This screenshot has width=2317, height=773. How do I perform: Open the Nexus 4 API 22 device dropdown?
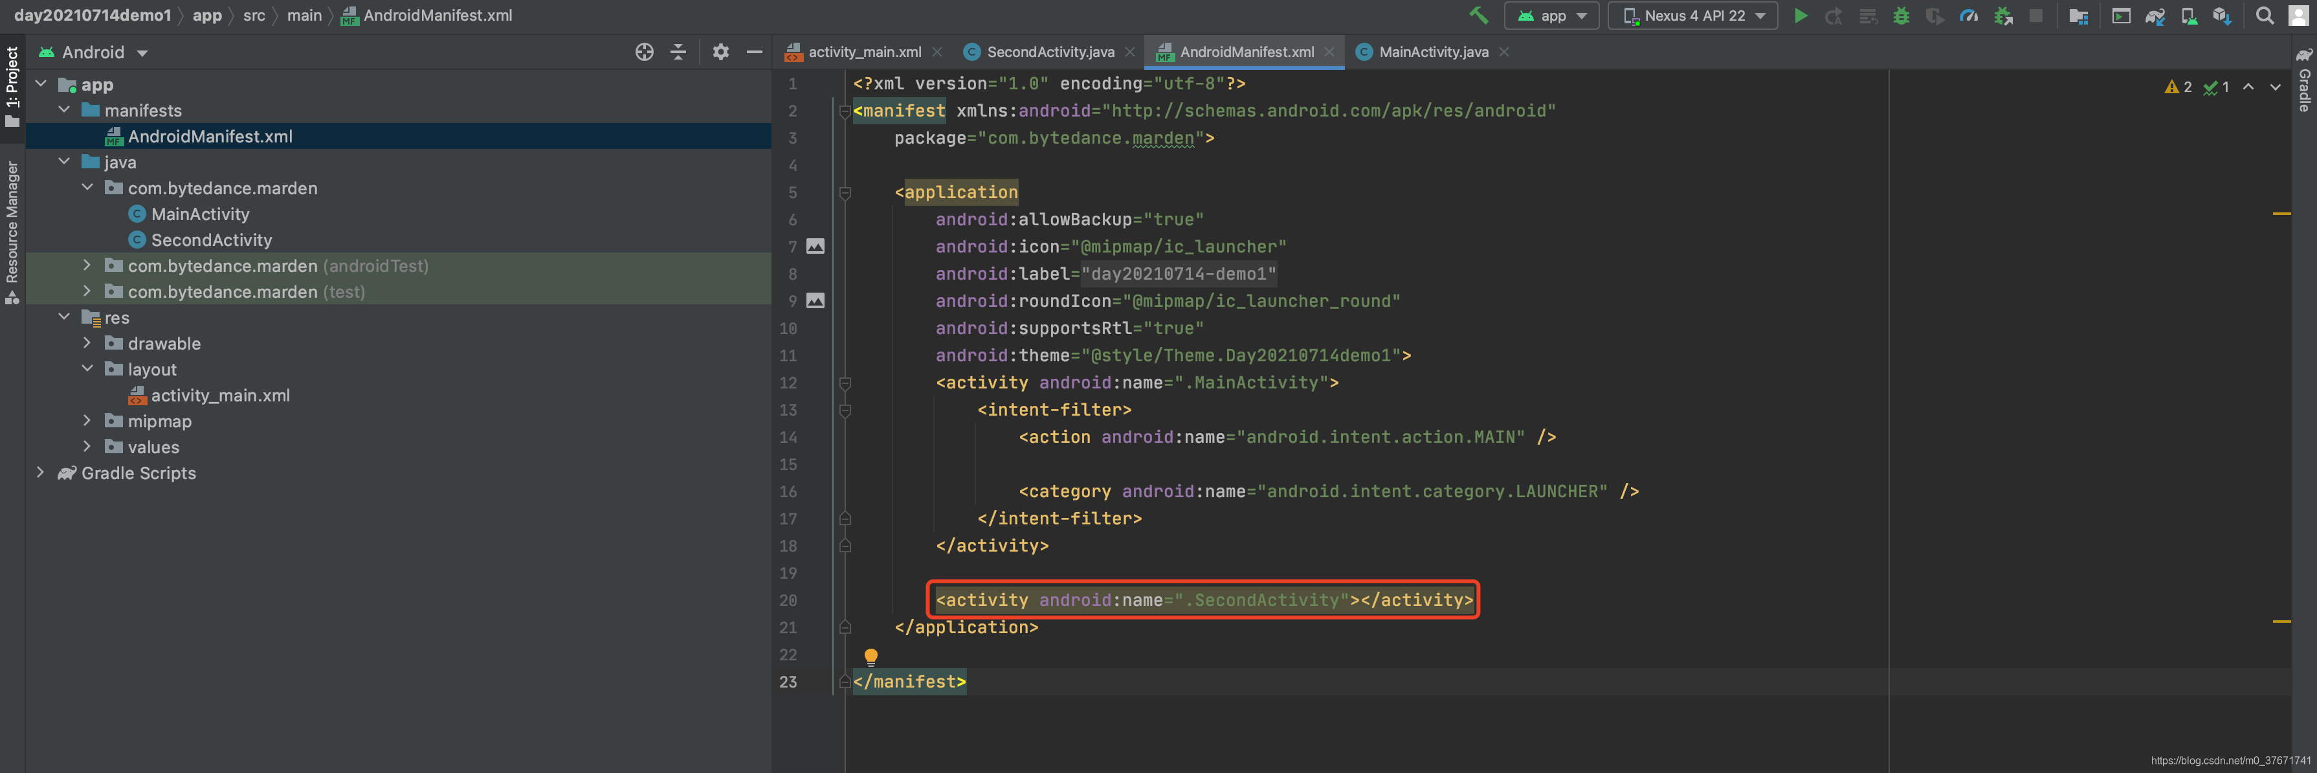[x=1693, y=16]
